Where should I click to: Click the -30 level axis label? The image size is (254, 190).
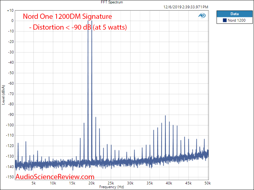coord(11,52)
